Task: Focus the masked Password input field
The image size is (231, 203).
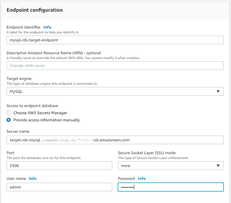Action: click(170, 187)
